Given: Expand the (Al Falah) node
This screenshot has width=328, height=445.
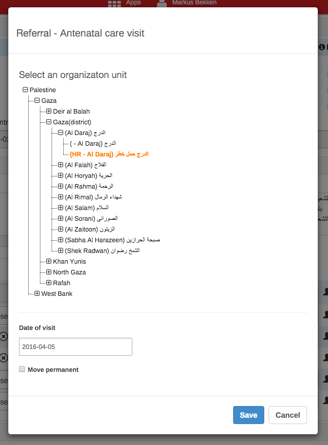Looking at the screenshot, I should [x=60, y=165].
